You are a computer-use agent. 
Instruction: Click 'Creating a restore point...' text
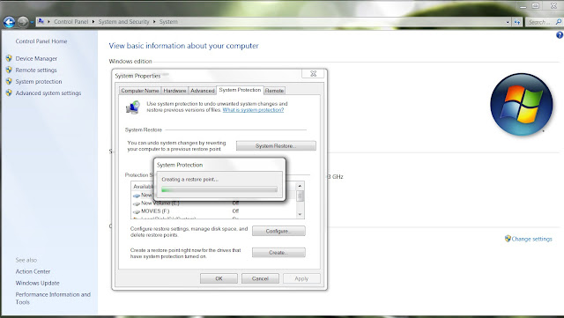coord(190,179)
